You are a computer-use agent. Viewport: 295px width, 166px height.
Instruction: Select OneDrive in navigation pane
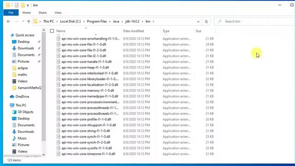point(22,96)
